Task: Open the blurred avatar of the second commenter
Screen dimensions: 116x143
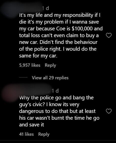Action: [9, 93]
